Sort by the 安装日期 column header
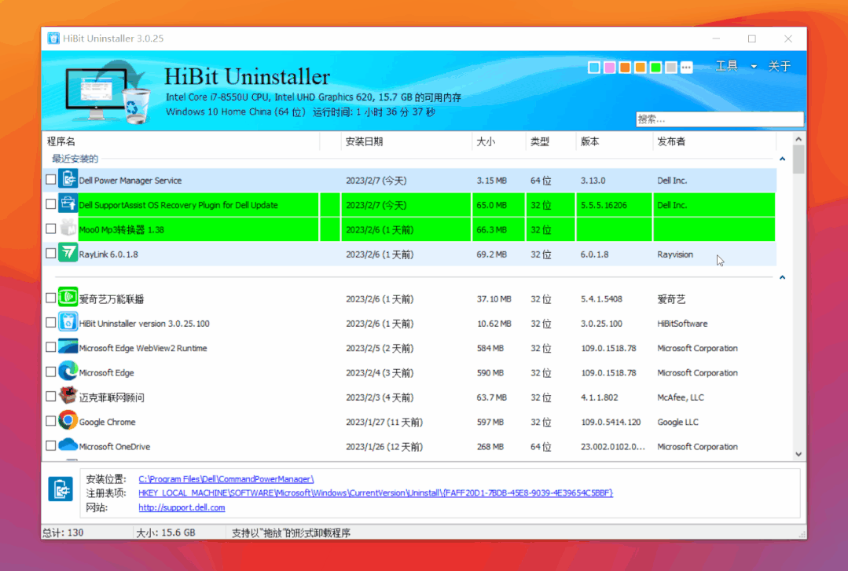 (x=365, y=141)
